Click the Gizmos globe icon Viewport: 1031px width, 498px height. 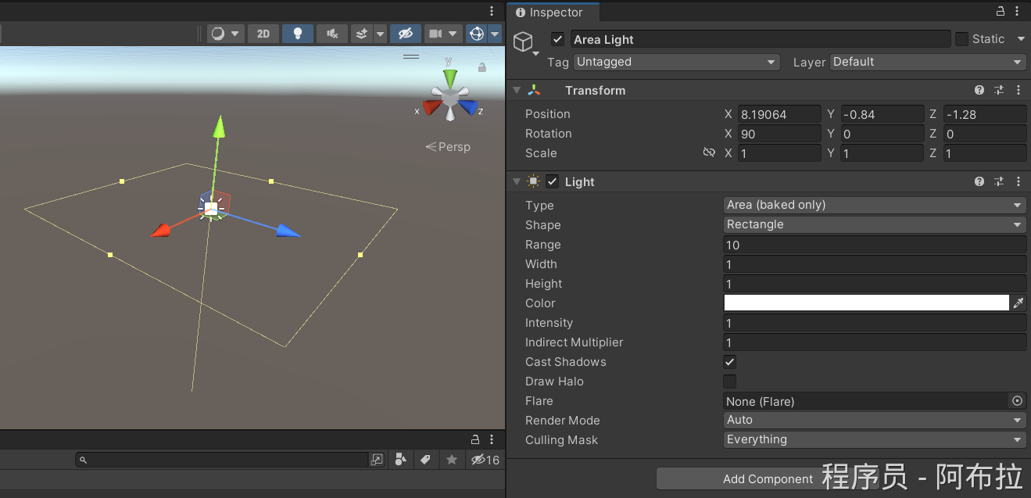(476, 34)
